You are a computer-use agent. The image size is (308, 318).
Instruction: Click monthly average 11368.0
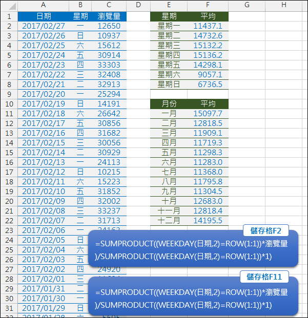(x=208, y=172)
